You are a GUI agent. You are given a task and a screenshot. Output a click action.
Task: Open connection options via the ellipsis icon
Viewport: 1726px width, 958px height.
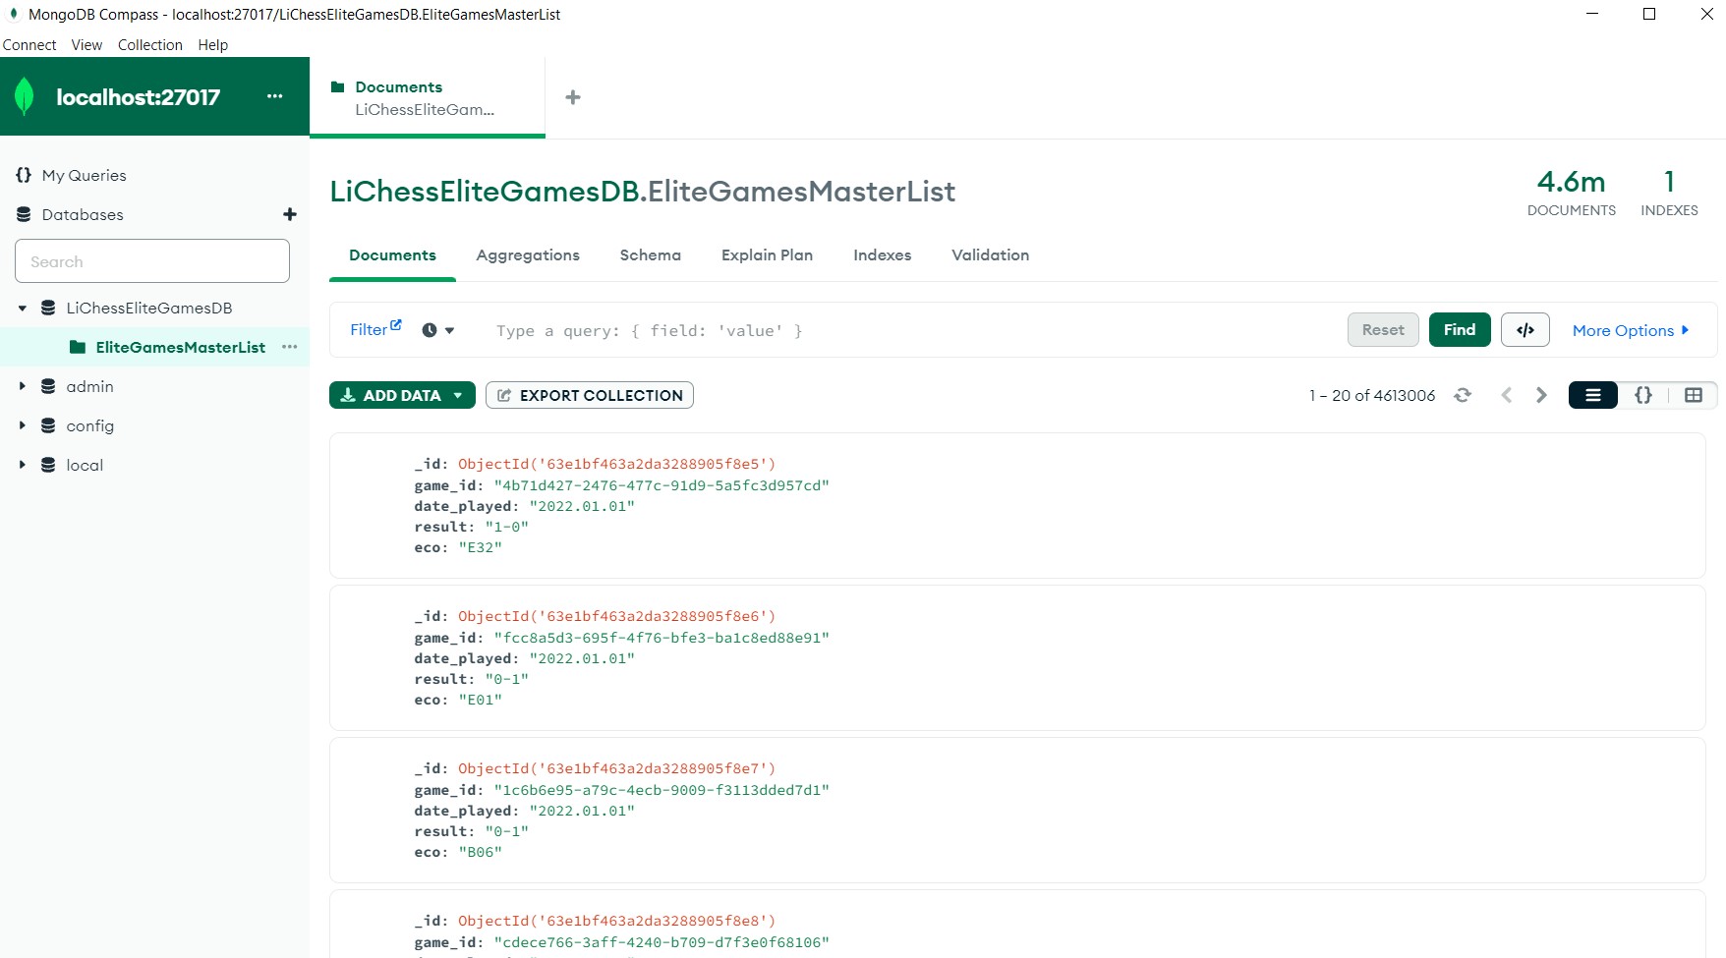tap(273, 96)
